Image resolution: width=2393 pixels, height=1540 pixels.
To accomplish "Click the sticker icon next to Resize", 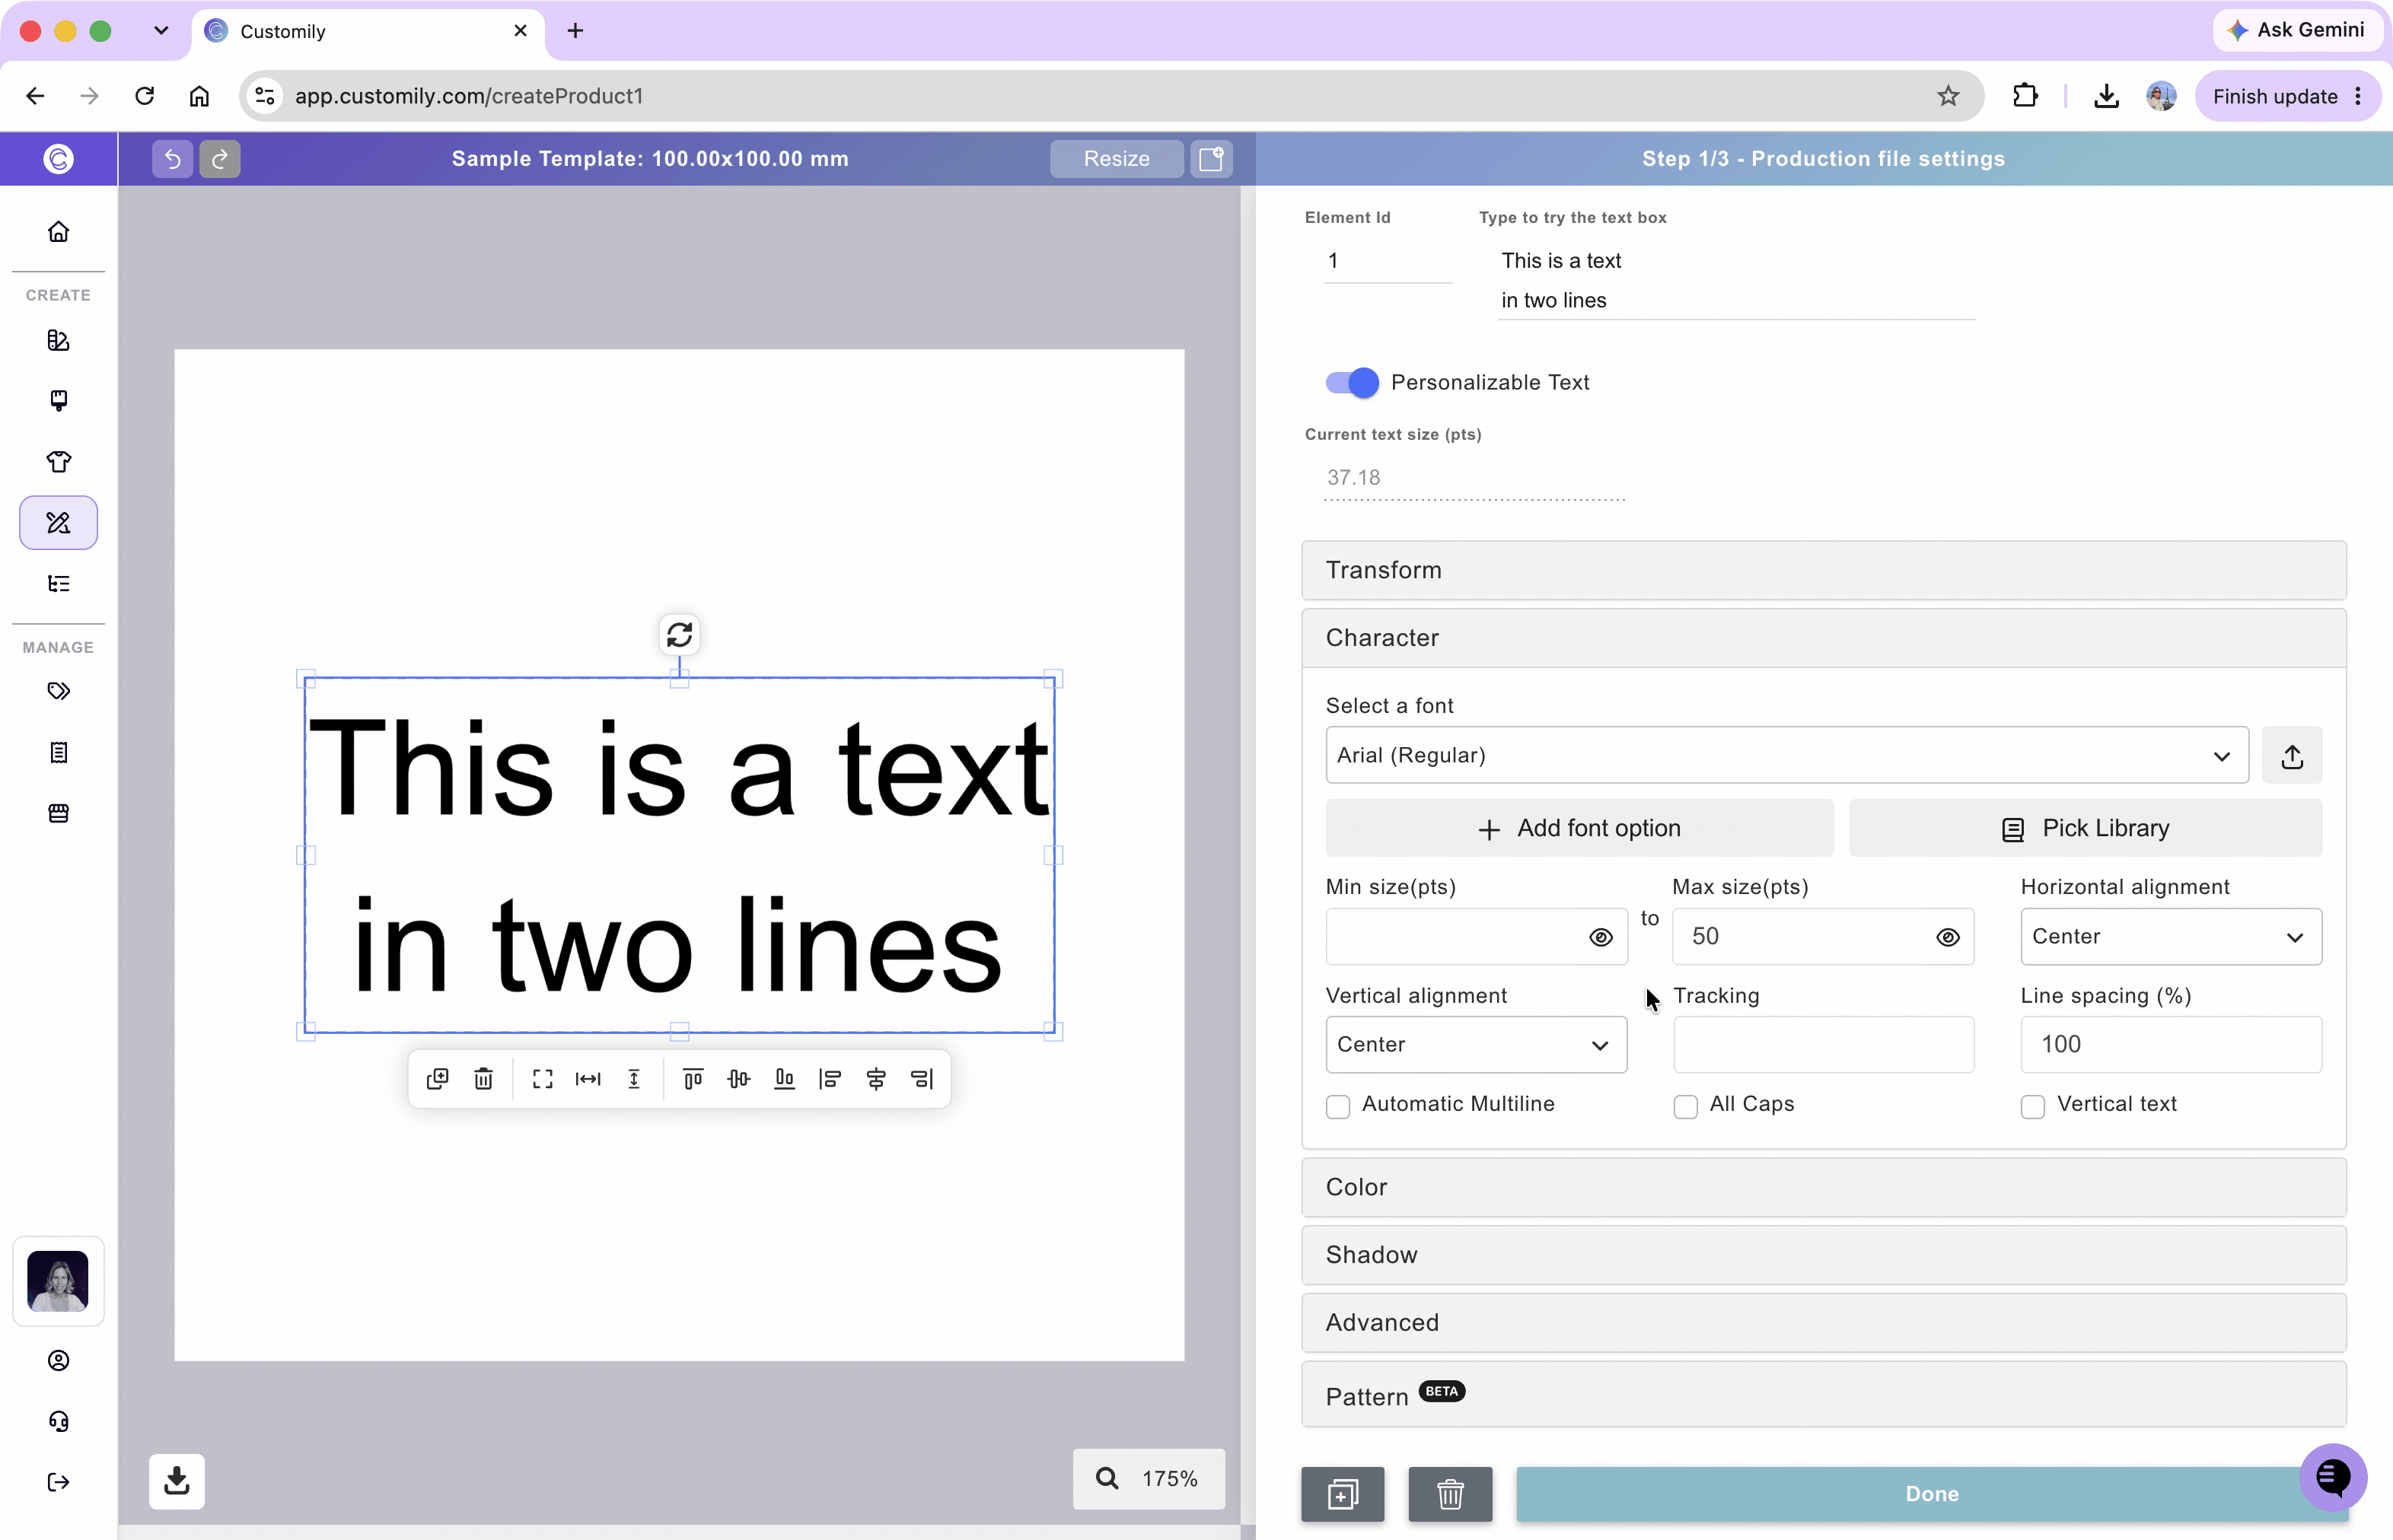I will [x=1212, y=159].
